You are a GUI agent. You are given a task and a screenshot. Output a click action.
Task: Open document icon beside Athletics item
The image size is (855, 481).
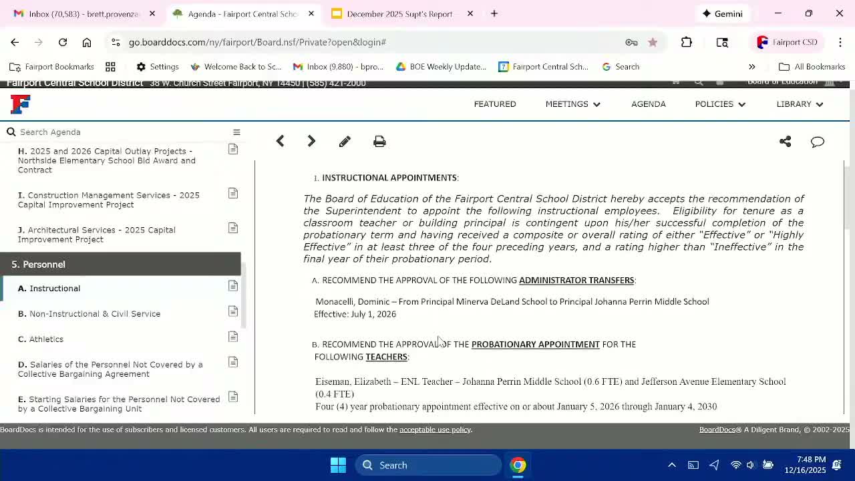233,337
